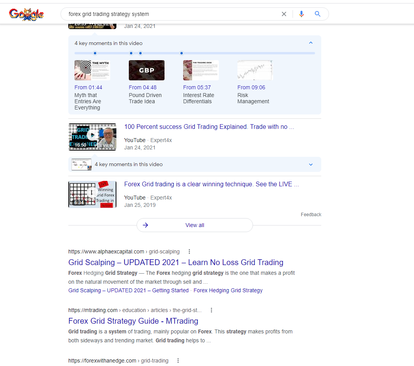Viewport: 414px width, 366px height.
Task: Click 'Interest Rate Differentials' text
Action: pyautogui.click(x=199, y=98)
